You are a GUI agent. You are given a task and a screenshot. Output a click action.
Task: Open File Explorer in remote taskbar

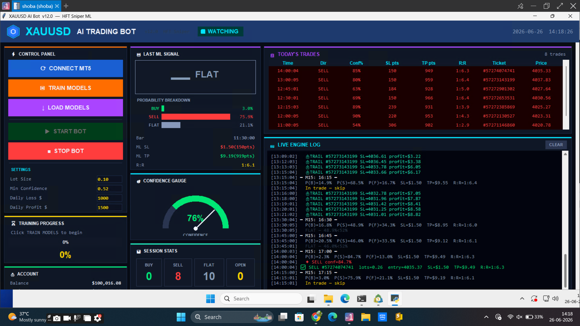point(328,299)
